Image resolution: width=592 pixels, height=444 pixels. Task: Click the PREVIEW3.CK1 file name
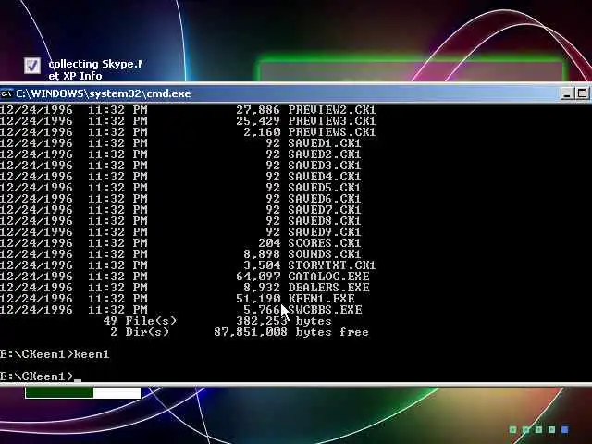coord(332,121)
